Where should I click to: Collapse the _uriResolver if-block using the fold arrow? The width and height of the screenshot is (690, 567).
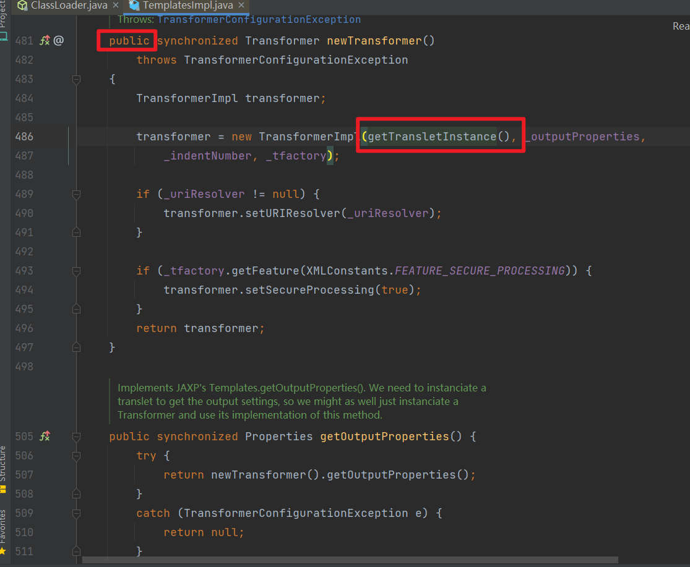click(76, 194)
